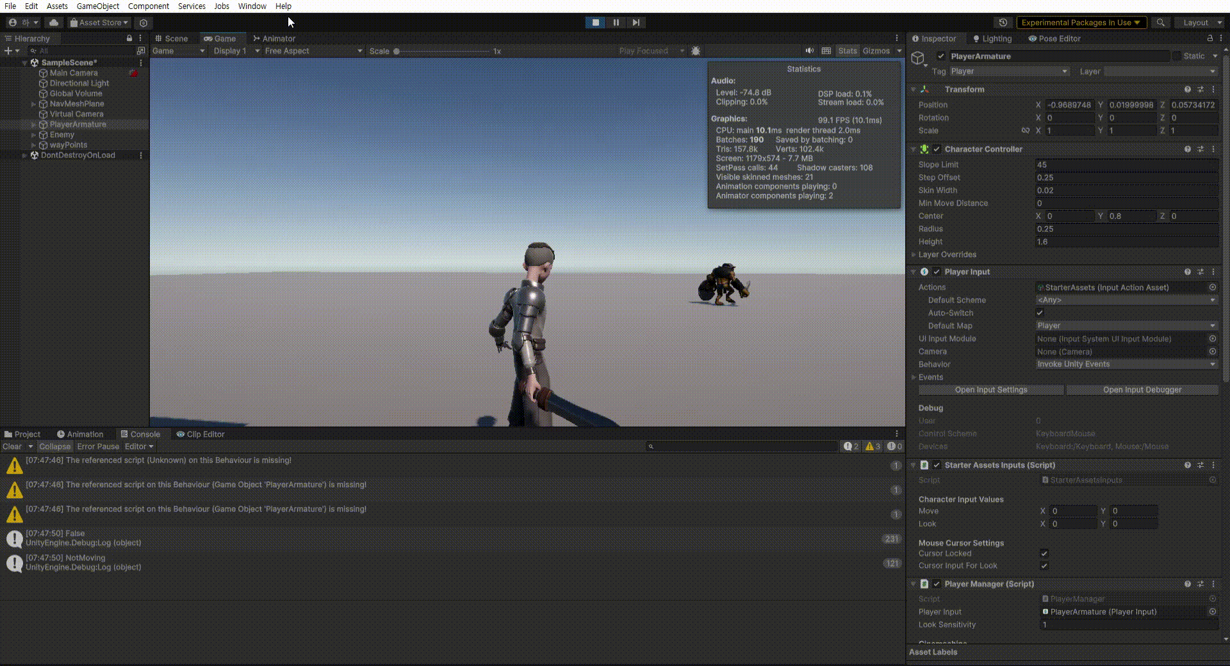Toggle the PlayerArmature active checkbox
Image resolution: width=1230 pixels, height=666 pixels.
coord(941,56)
